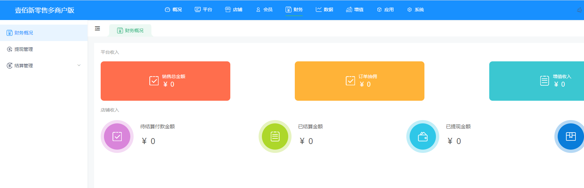This screenshot has height=188, width=584.
Task: Open the 会员 members menu
Action: pyautogui.click(x=264, y=10)
